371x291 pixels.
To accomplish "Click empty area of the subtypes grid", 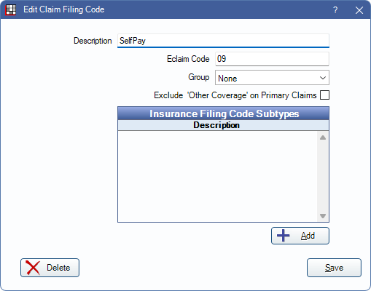I will coord(217,177).
